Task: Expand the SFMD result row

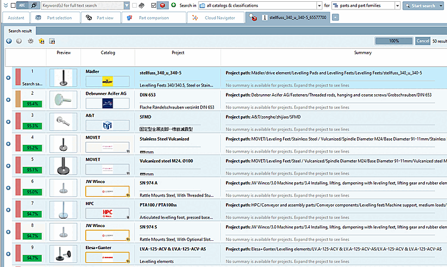Action: tap(8, 122)
